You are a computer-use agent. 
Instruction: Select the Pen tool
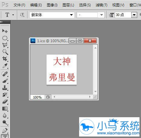click(5, 130)
